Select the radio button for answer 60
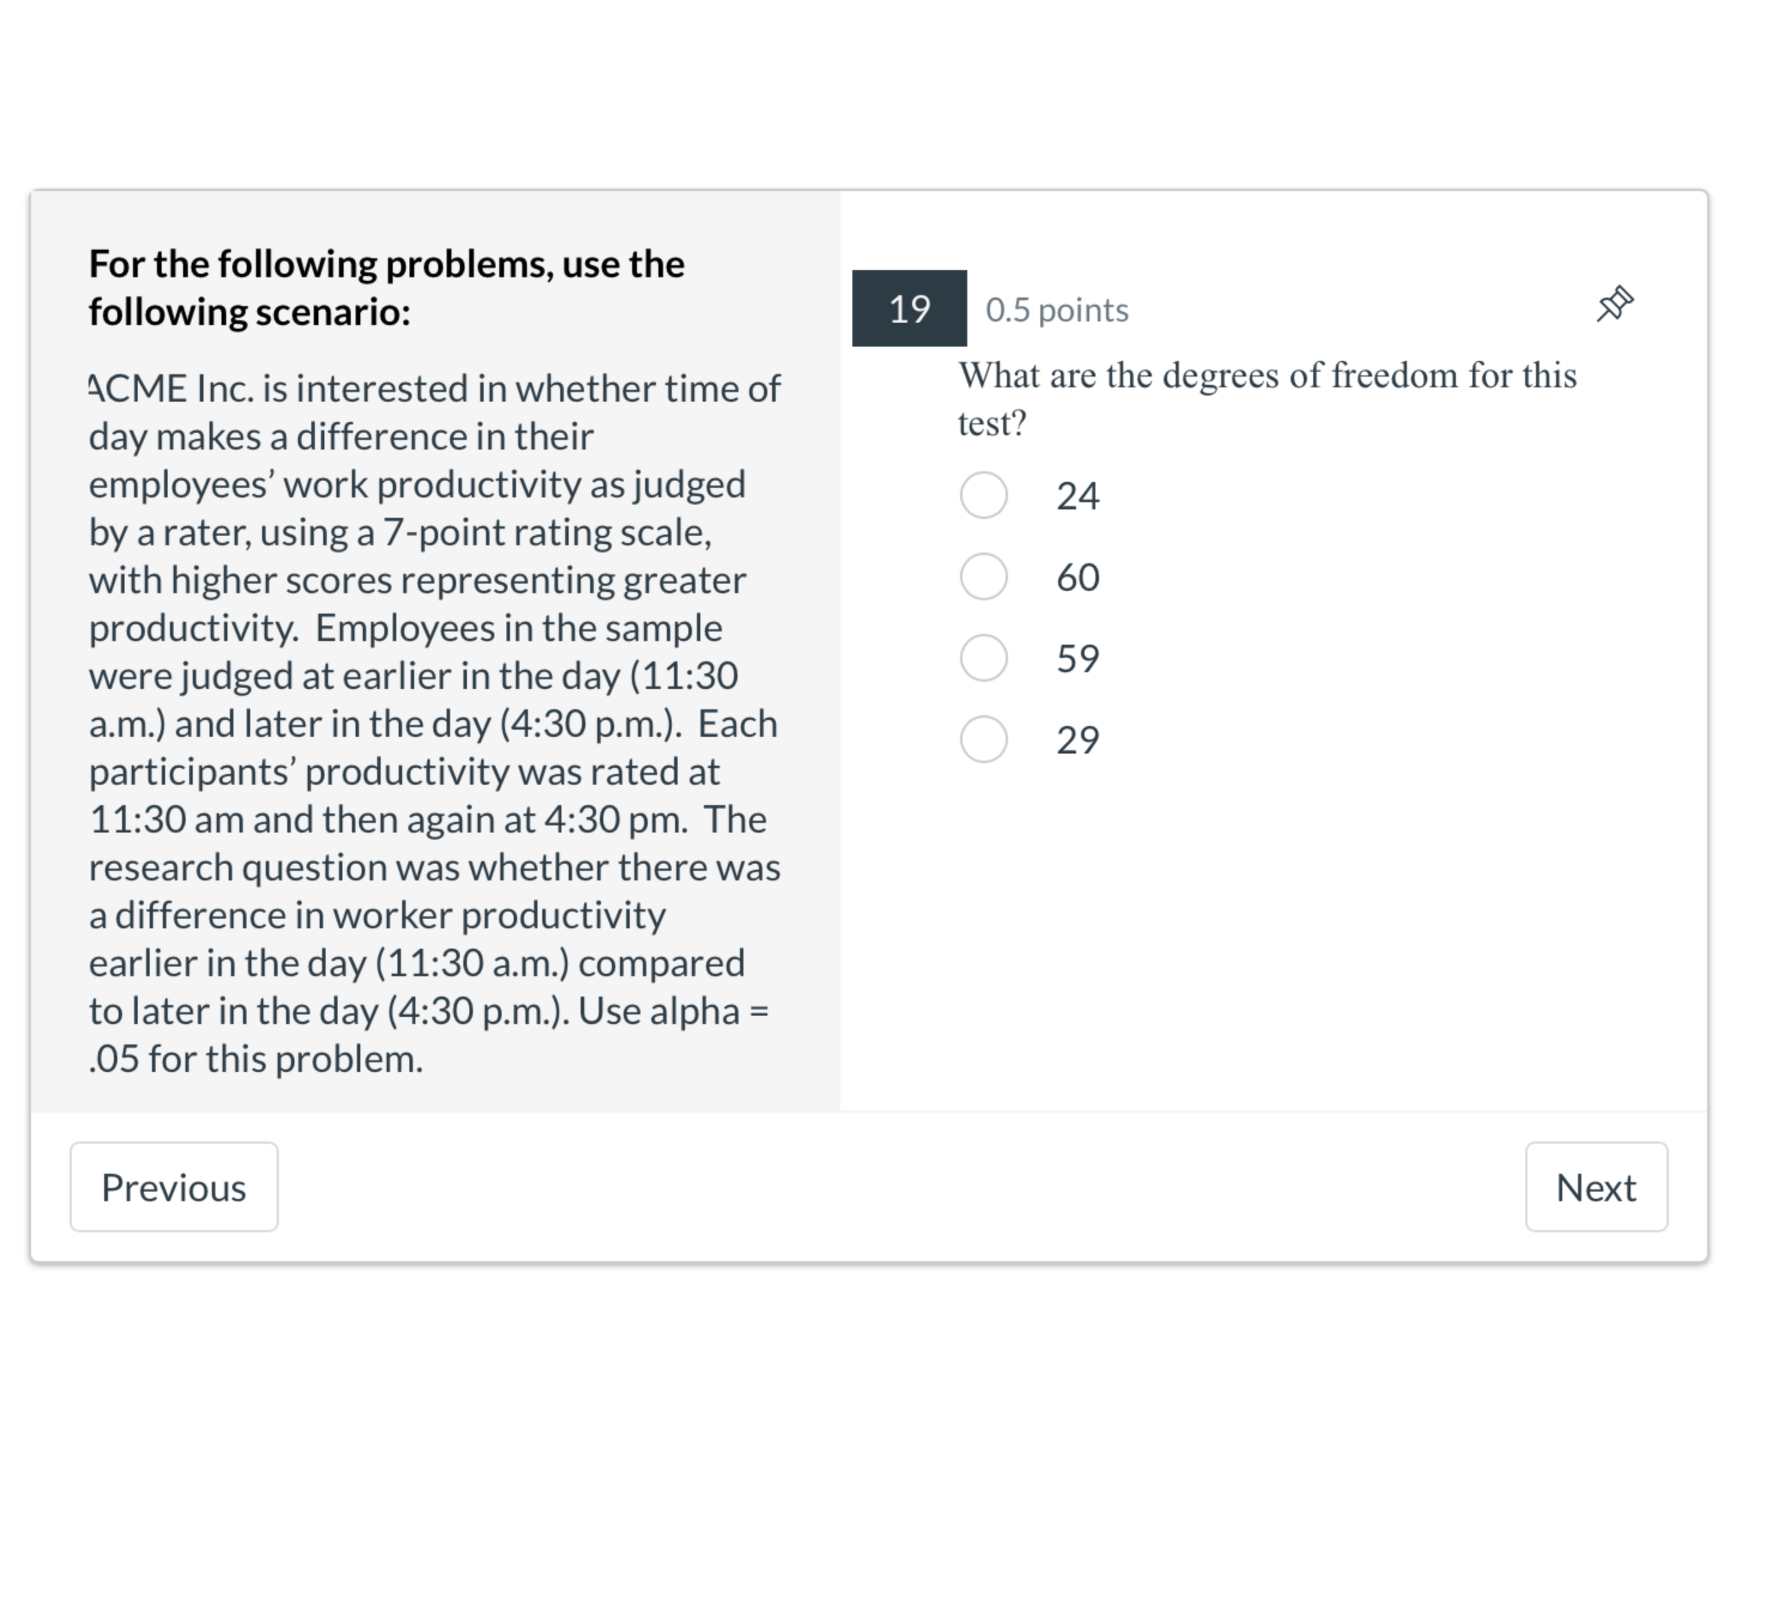Screen dimensions: 1767x1620 coord(984,576)
